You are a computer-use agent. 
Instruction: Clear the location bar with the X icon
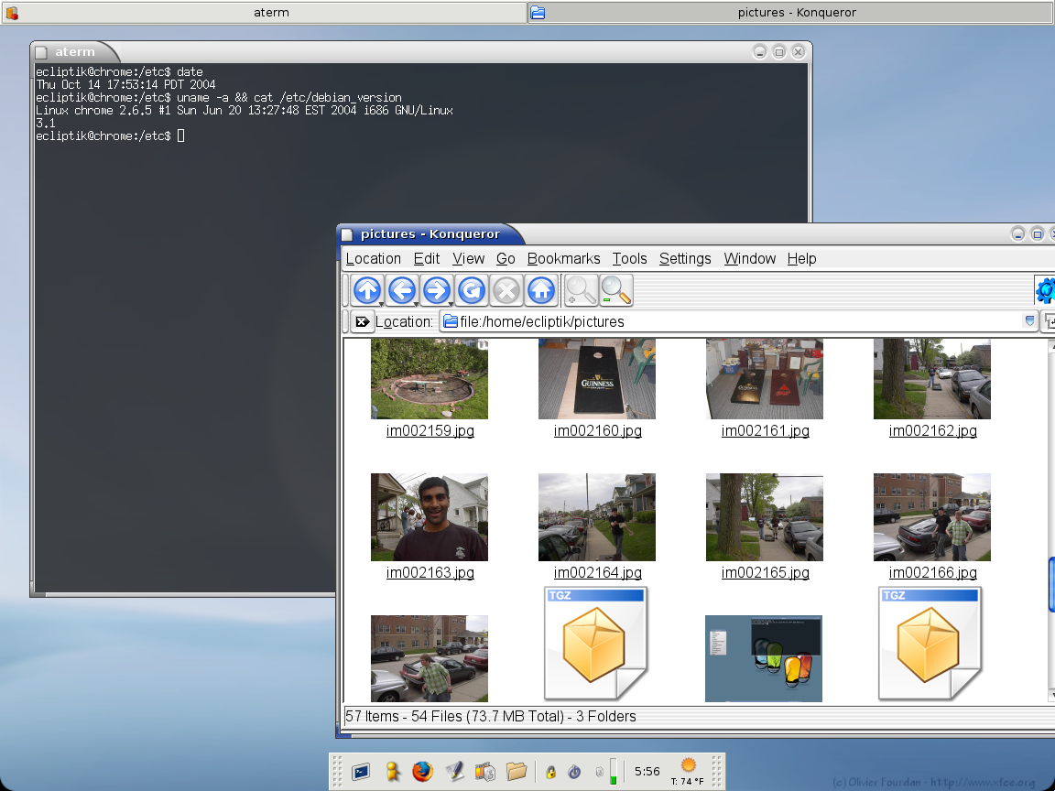tap(362, 321)
